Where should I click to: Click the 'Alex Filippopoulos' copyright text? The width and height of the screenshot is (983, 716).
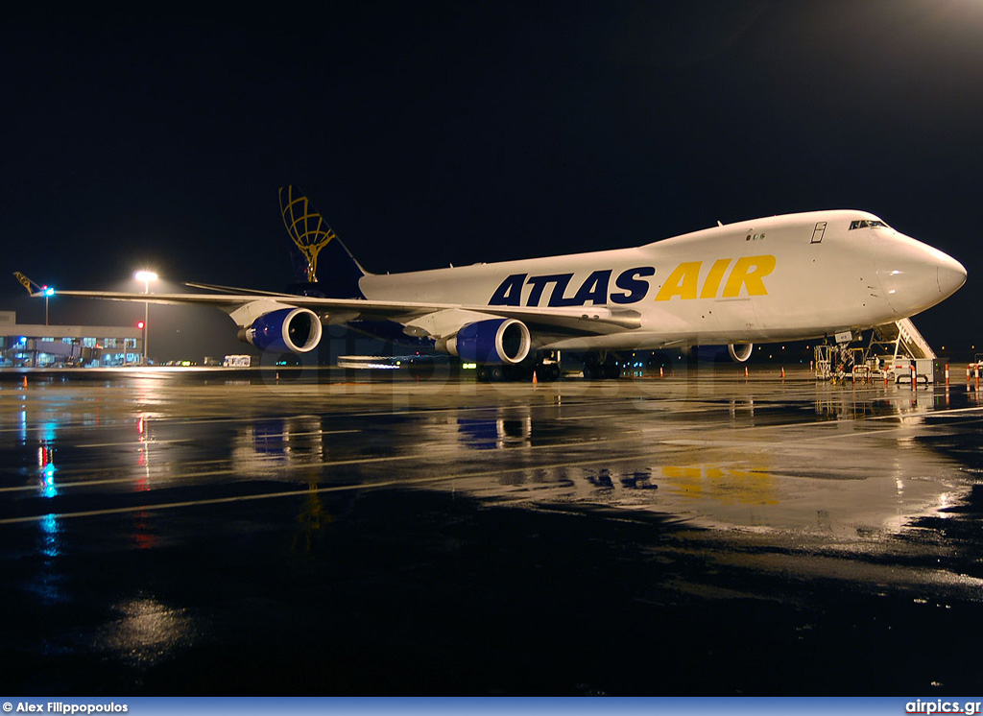coord(65,707)
